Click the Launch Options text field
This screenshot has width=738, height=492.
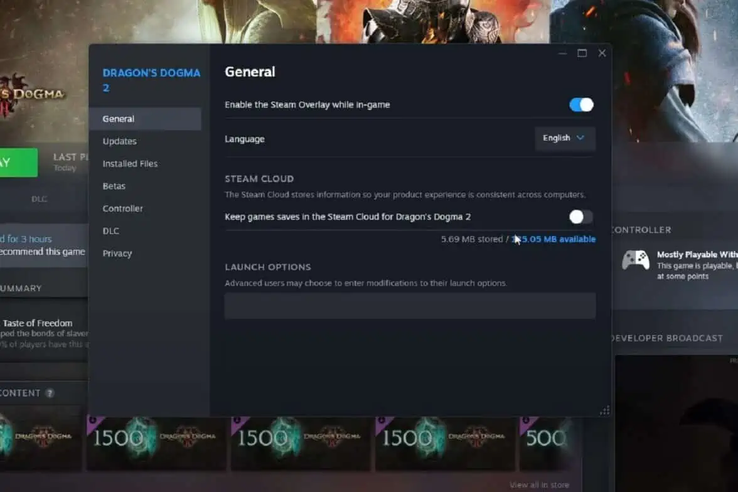coord(410,306)
